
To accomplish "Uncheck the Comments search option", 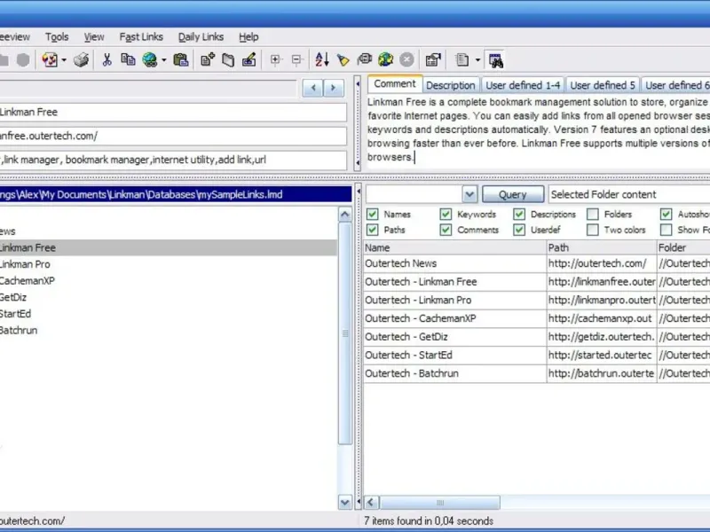I will [446, 230].
